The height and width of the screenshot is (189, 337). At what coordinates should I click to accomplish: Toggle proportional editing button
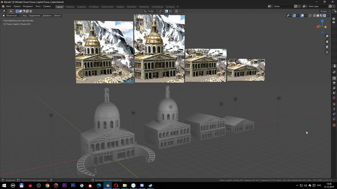click(x=177, y=11)
